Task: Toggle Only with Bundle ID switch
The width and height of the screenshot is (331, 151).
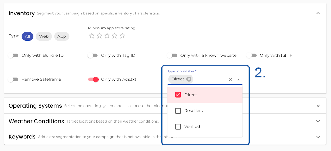Action: pos(13,55)
